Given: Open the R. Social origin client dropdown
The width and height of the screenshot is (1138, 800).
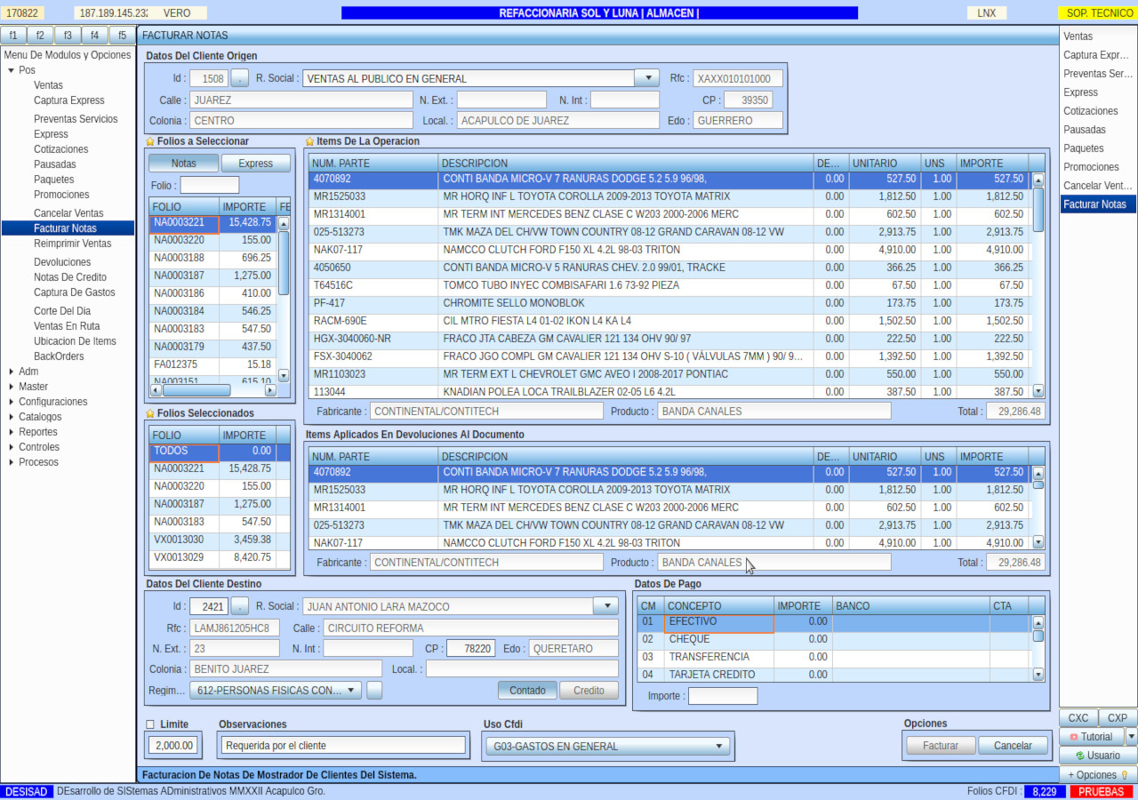Looking at the screenshot, I should [x=646, y=78].
